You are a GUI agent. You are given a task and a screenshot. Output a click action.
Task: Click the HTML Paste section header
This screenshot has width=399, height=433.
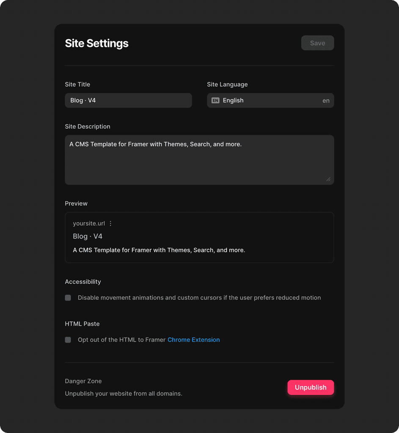coord(82,323)
